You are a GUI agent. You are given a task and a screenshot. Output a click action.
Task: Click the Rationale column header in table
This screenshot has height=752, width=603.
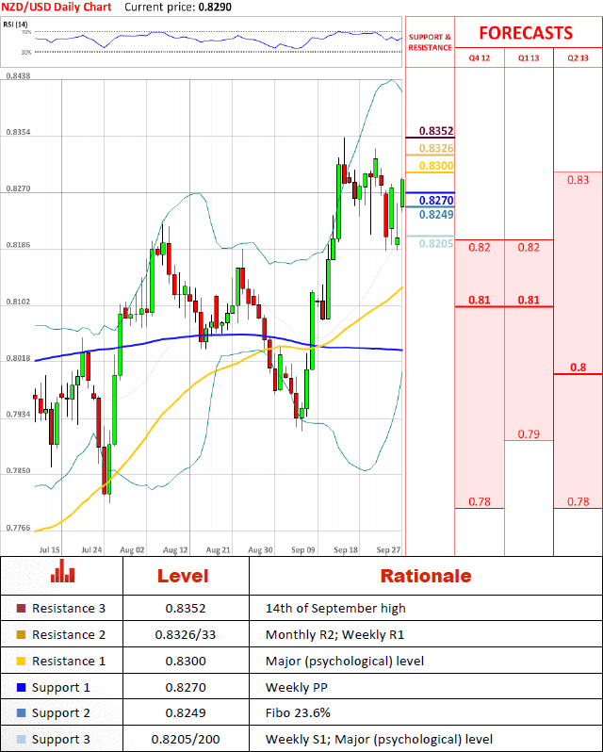click(425, 576)
